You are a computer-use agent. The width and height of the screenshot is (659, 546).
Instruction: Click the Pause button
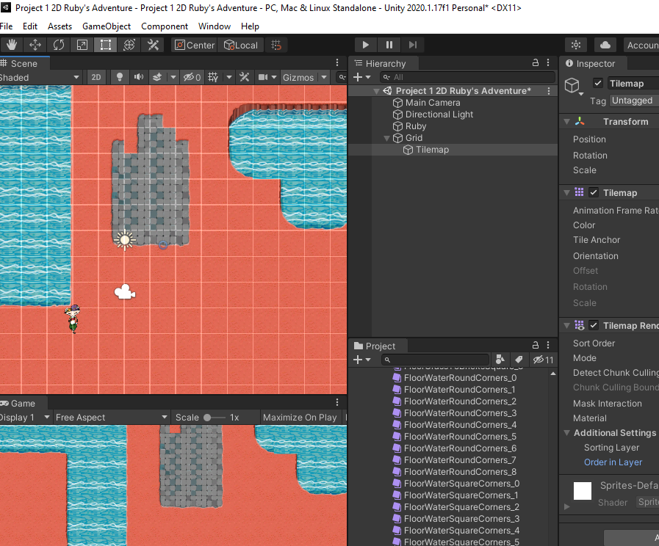[389, 45]
